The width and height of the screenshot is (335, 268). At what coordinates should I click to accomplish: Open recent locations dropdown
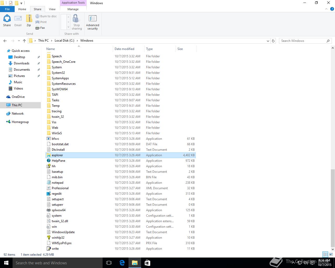click(x=19, y=41)
